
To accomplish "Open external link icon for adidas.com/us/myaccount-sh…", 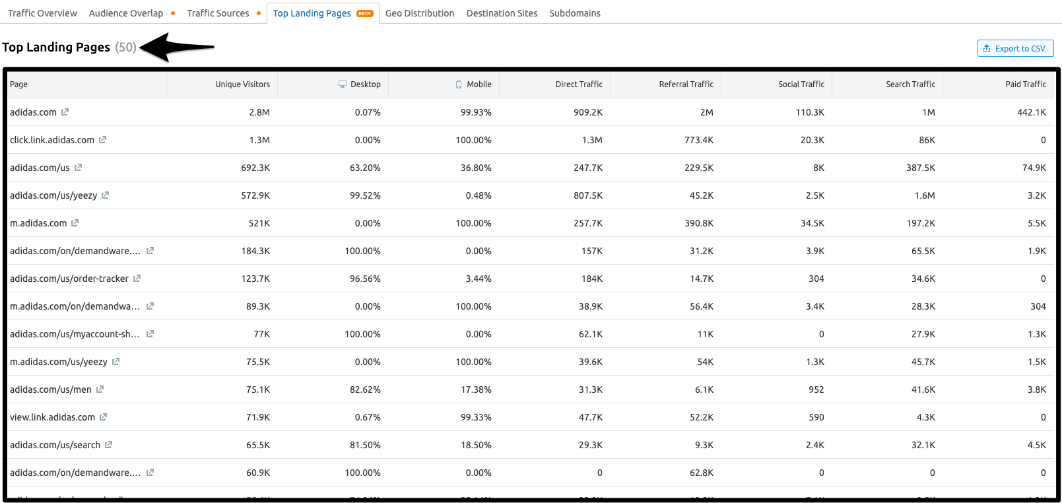I will coord(150,334).
